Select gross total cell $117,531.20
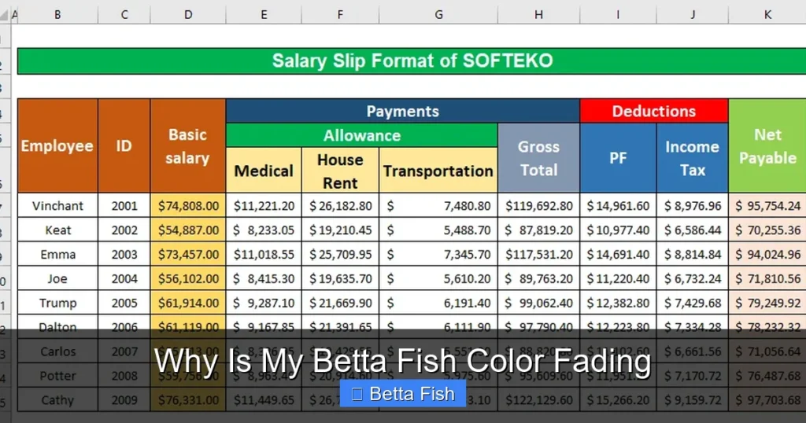This screenshot has height=423, width=806. 538,254
